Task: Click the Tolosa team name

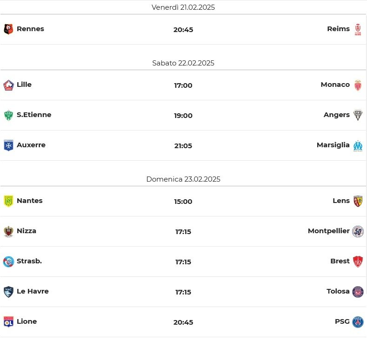Action: point(338,291)
